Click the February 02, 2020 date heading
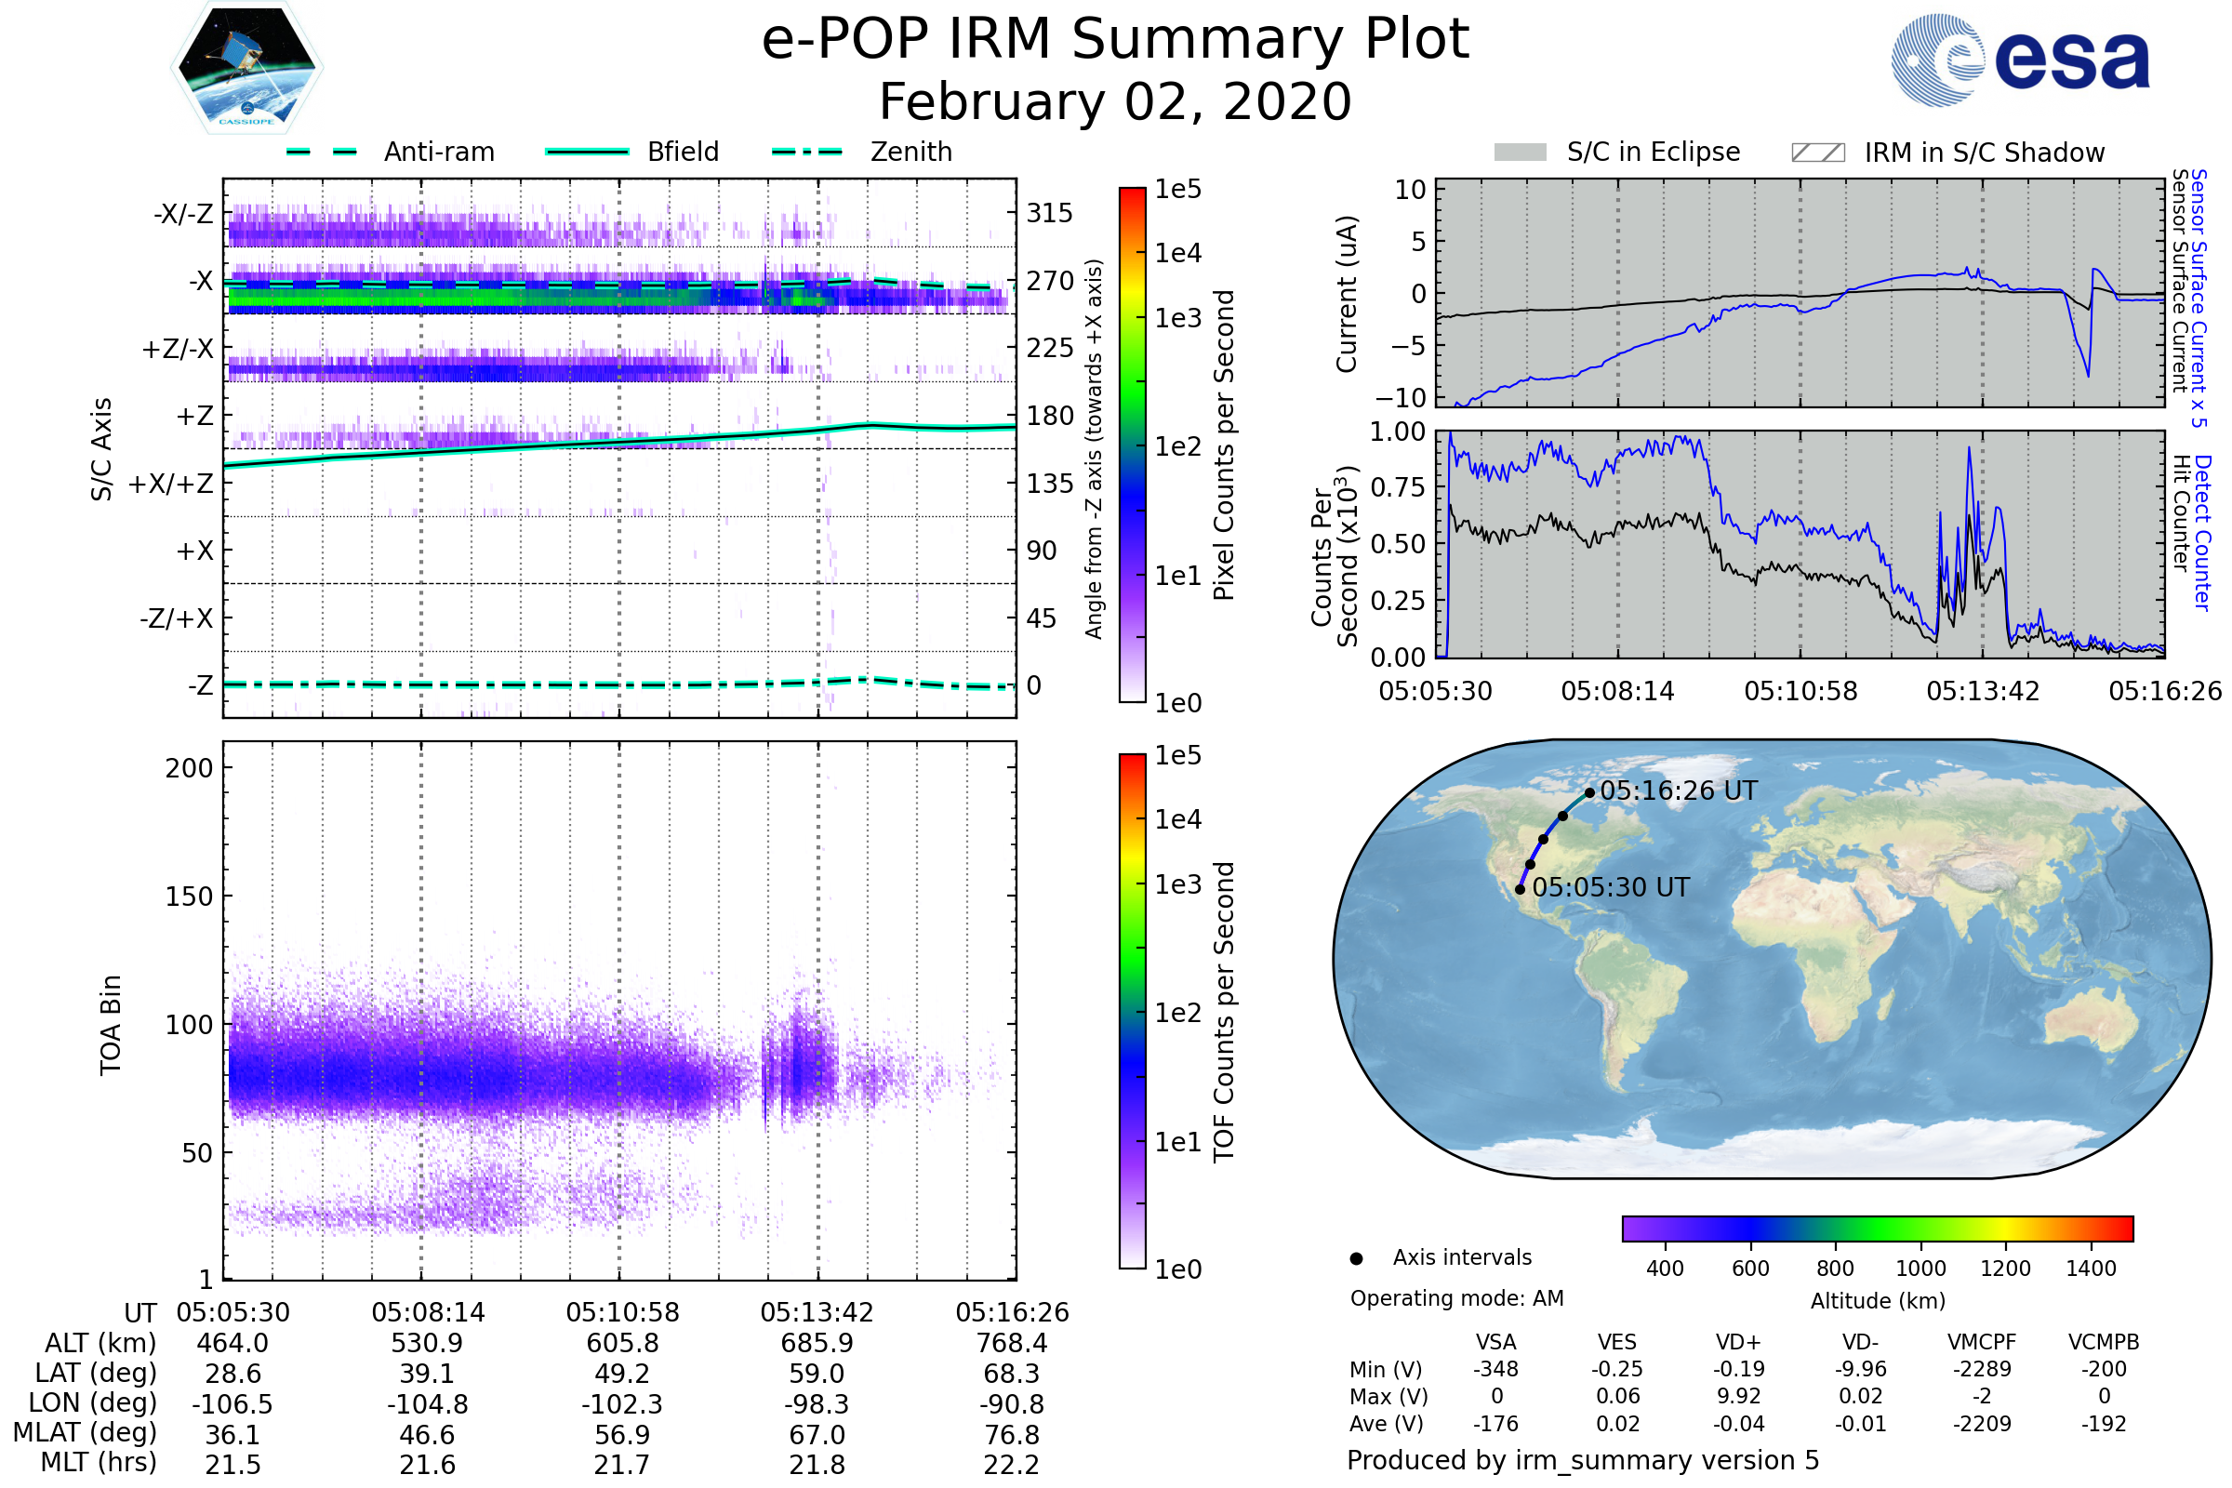The width and height of the screenshot is (2232, 1488). pos(1115,102)
